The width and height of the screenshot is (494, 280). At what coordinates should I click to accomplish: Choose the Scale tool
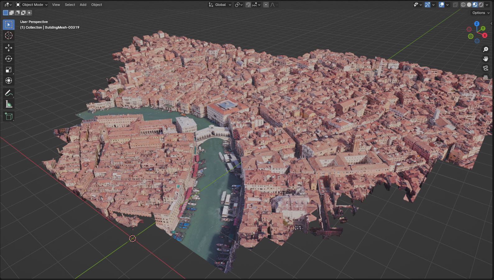[x=9, y=70]
